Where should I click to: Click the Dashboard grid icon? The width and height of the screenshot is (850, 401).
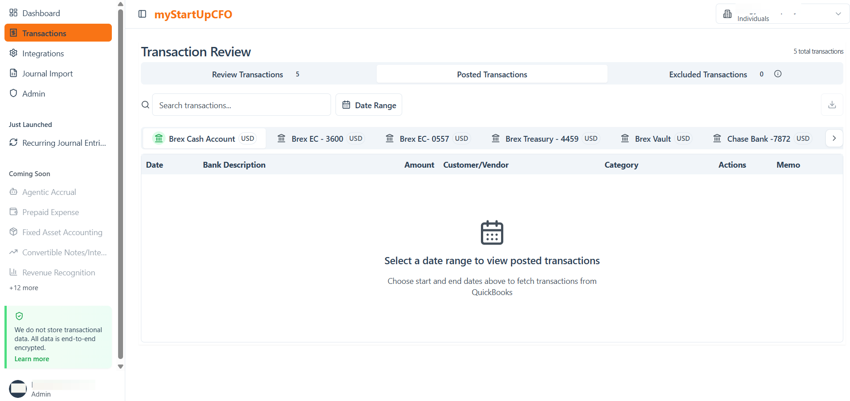(x=13, y=13)
